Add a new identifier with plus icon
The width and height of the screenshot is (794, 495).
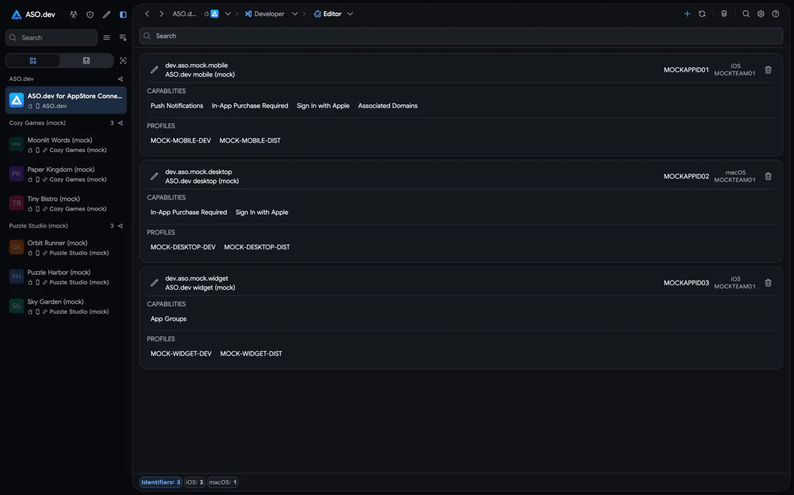pos(687,14)
